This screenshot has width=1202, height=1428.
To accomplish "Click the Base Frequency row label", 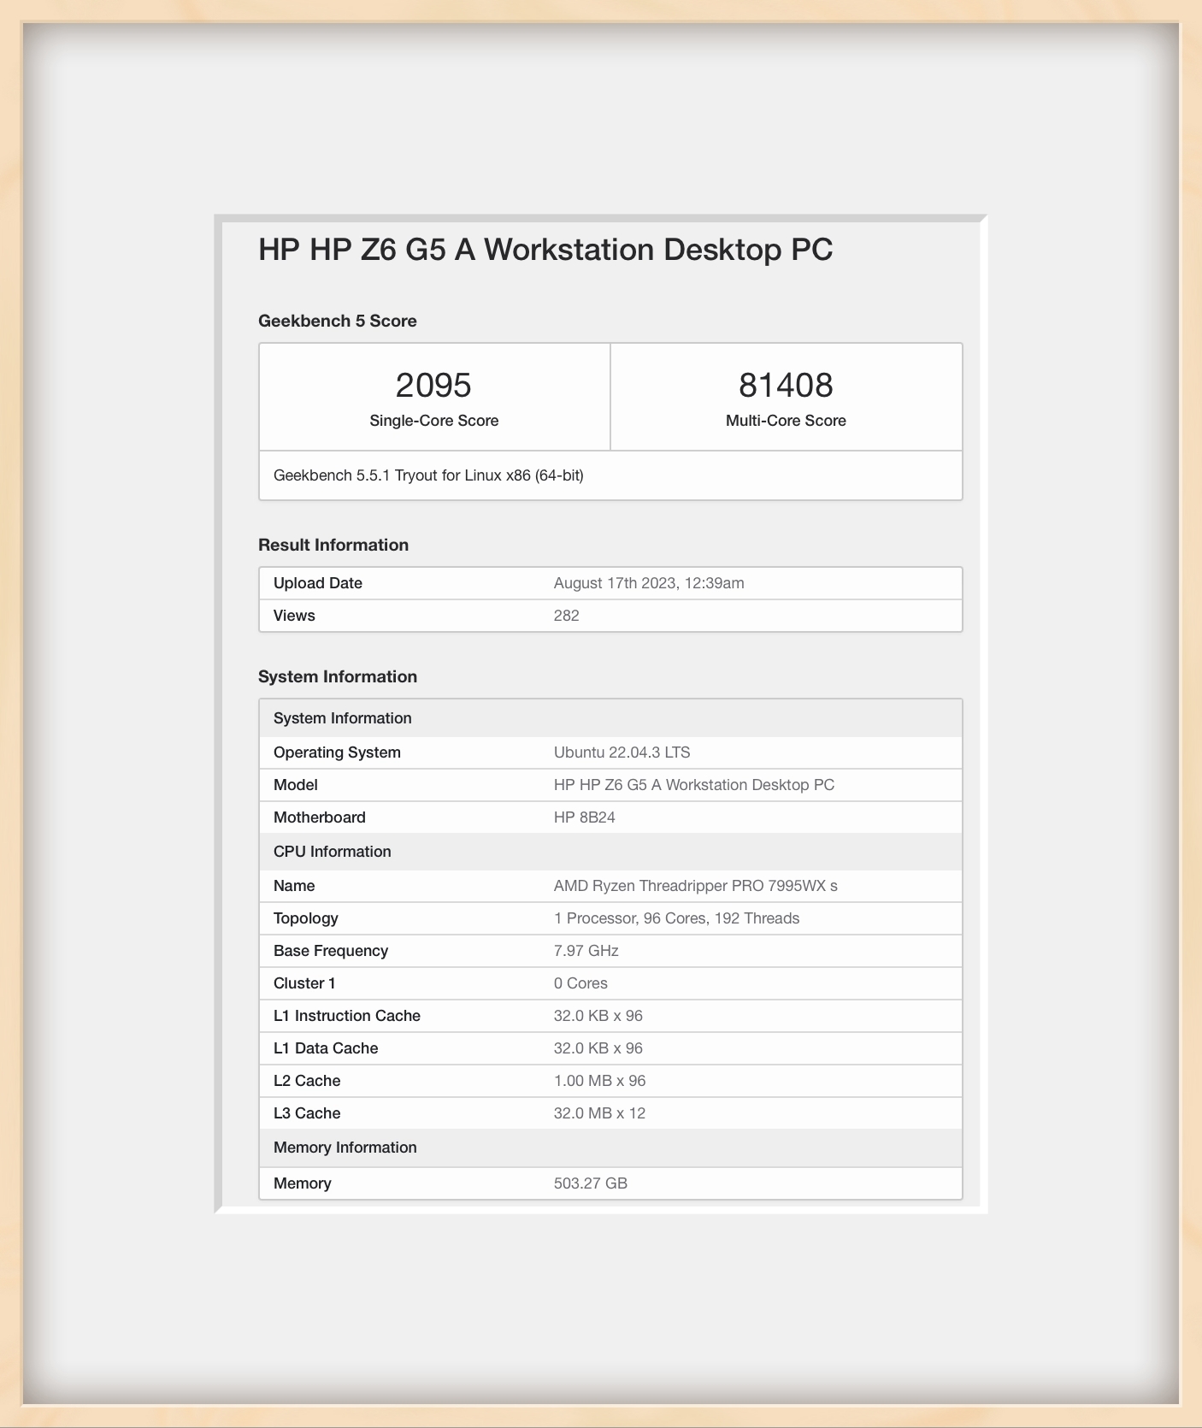I will coord(331,951).
